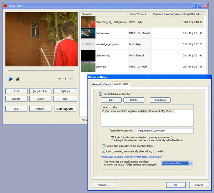The height and width of the screenshot is (193, 214).
Task: Click the Watch folder list header
Action: (x=147, y=107)
